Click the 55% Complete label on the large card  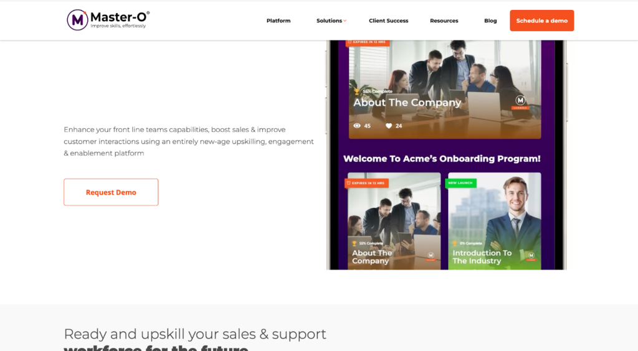coord(377,91)
